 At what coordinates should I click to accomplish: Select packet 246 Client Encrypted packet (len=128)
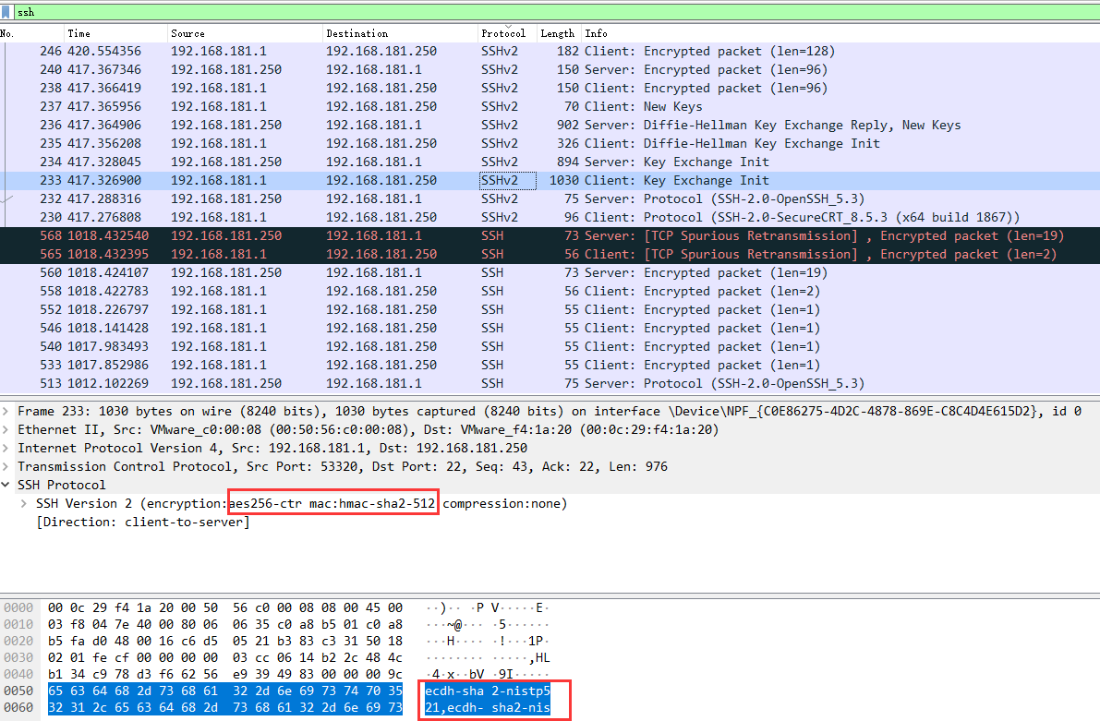click(x=550, y=51)
